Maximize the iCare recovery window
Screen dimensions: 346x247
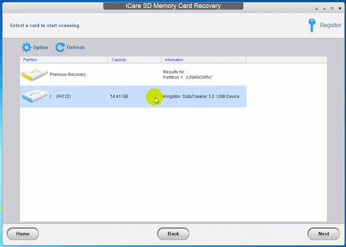(x=332, y=8)
